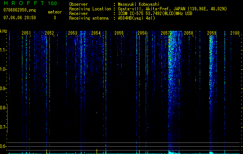Click the 1.1 kHz frequency label
This screenshot has height=154, width=243.
pos(3,50)
